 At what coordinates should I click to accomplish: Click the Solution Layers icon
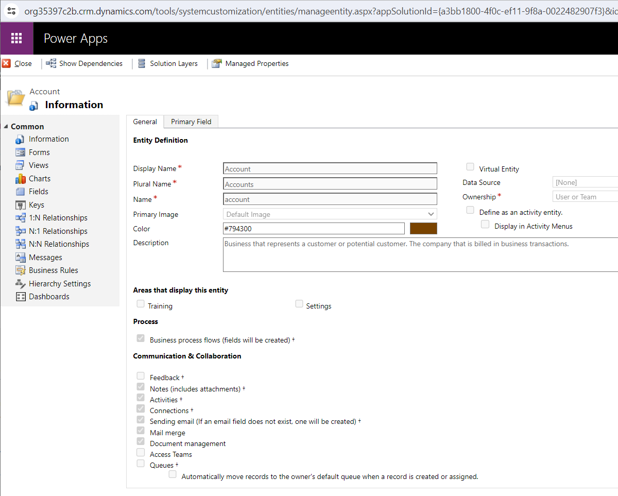point(141,63)
